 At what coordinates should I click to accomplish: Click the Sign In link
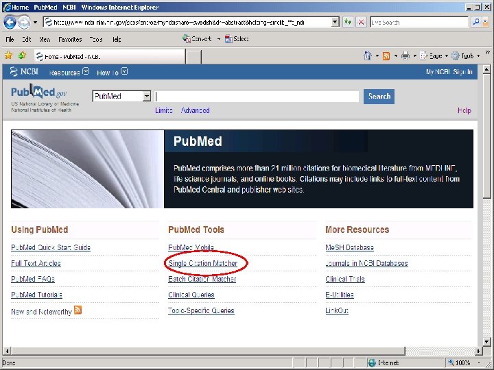point(463,72)
